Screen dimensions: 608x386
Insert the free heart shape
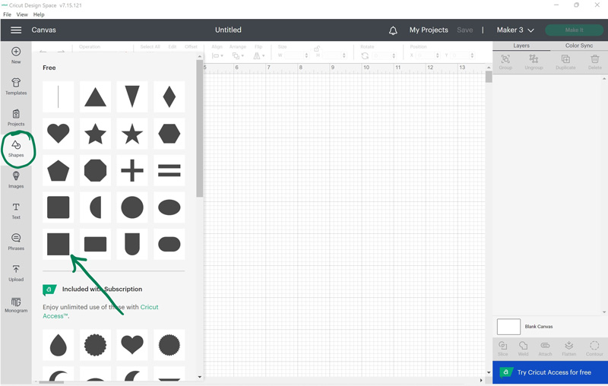pos(59,134)
